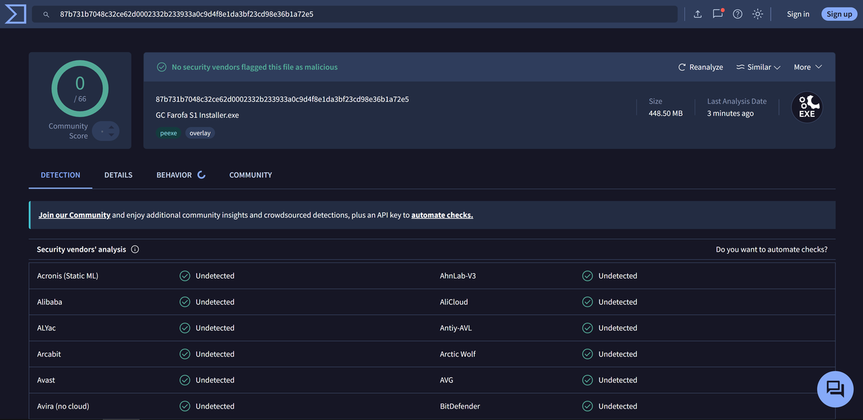This screenshot has height=420, width=863.
Task: Click the checkmark icon in AVG row
Action: tap(587, 380)
